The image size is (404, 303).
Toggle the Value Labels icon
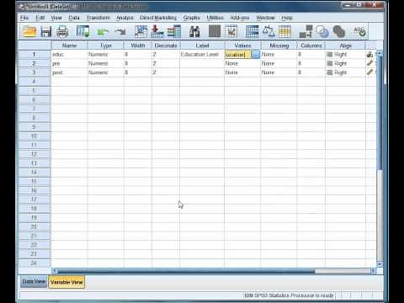pyautogui.click(x=306, y=31)
